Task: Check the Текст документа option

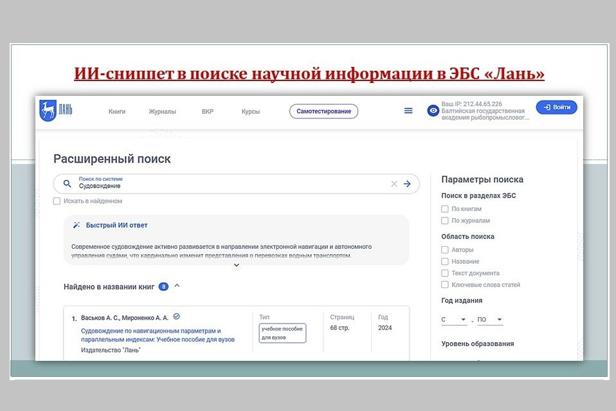Action: [x=445, y=273]
